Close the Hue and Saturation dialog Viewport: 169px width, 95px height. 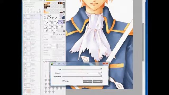pos(106,64)
